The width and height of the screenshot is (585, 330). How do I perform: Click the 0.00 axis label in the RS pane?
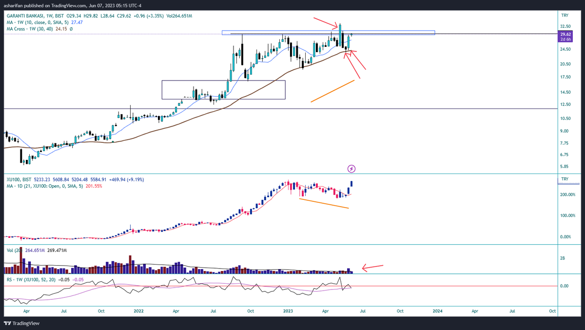point(565,286)
